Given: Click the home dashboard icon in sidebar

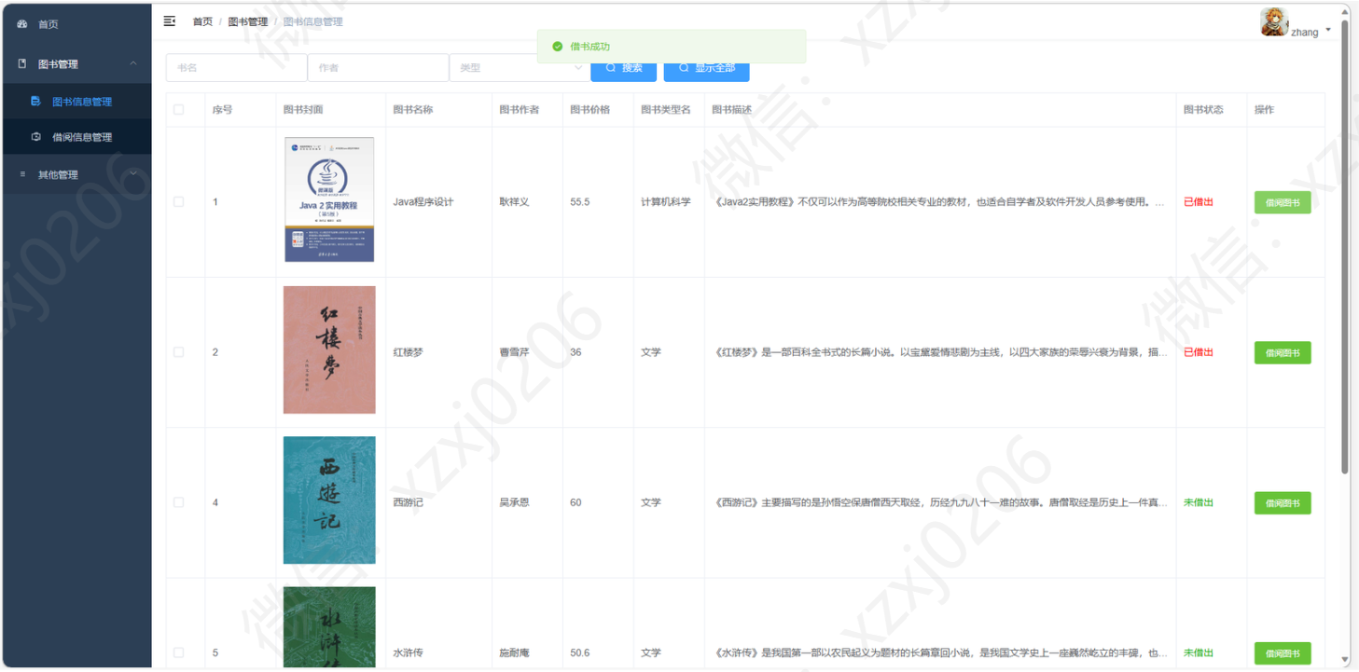Looking at the screenshot, I should click(23, 24).
